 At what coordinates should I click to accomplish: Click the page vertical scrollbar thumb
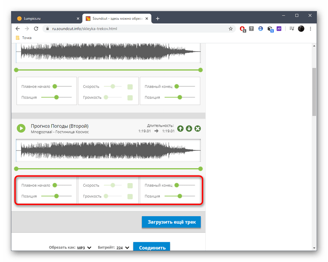point(314,92)
